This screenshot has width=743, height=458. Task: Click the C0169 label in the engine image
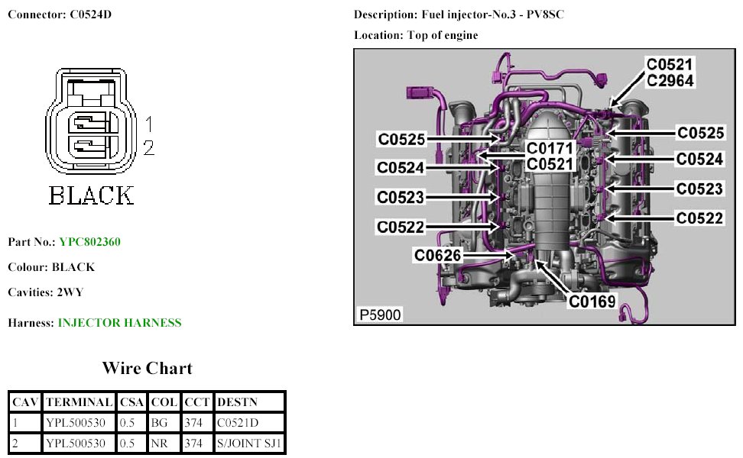[592, 302]
